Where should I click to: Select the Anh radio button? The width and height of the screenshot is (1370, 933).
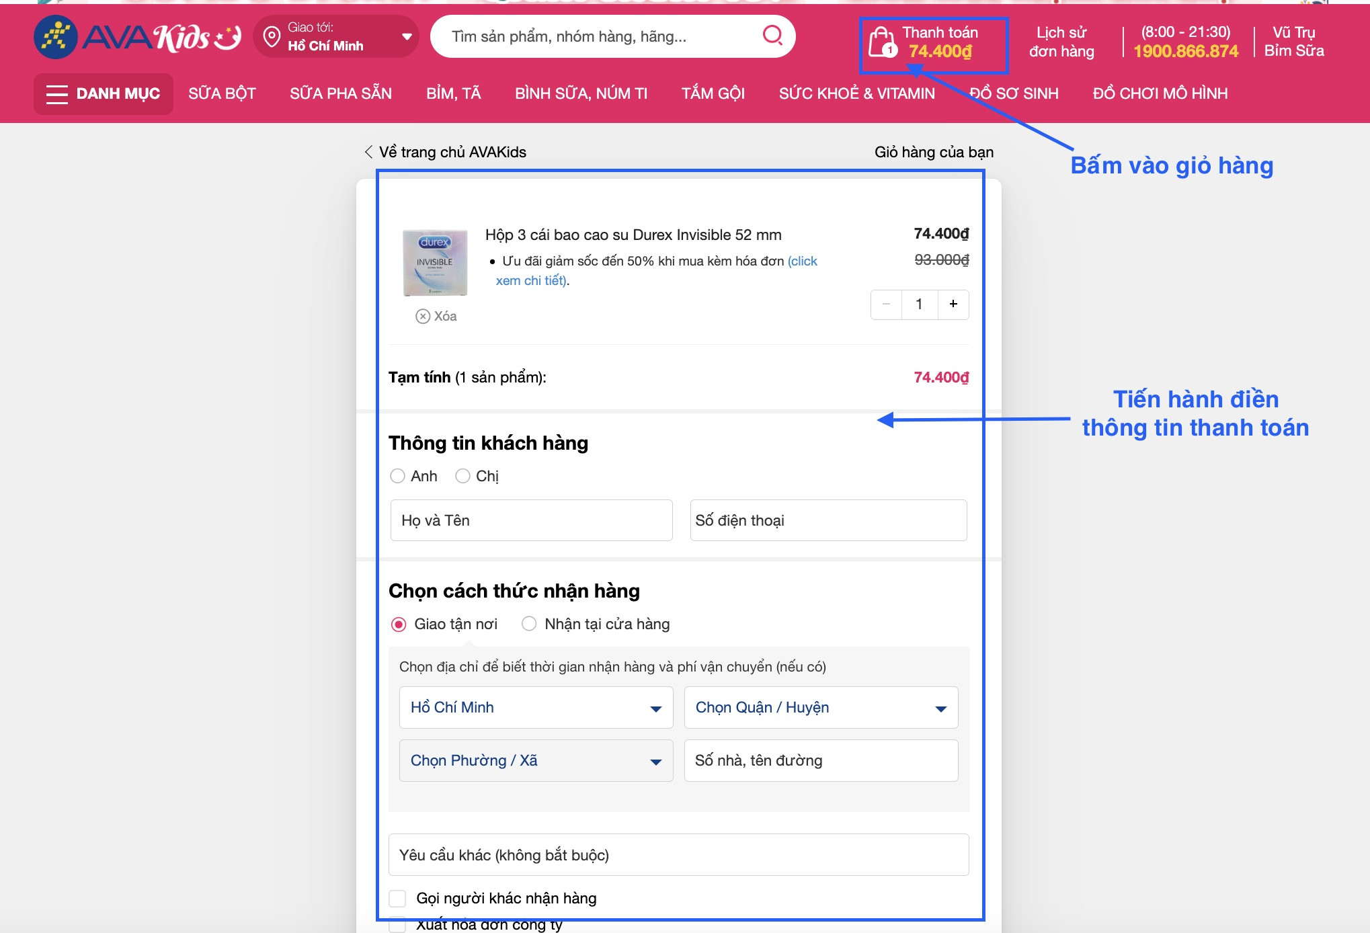(397, 477)
